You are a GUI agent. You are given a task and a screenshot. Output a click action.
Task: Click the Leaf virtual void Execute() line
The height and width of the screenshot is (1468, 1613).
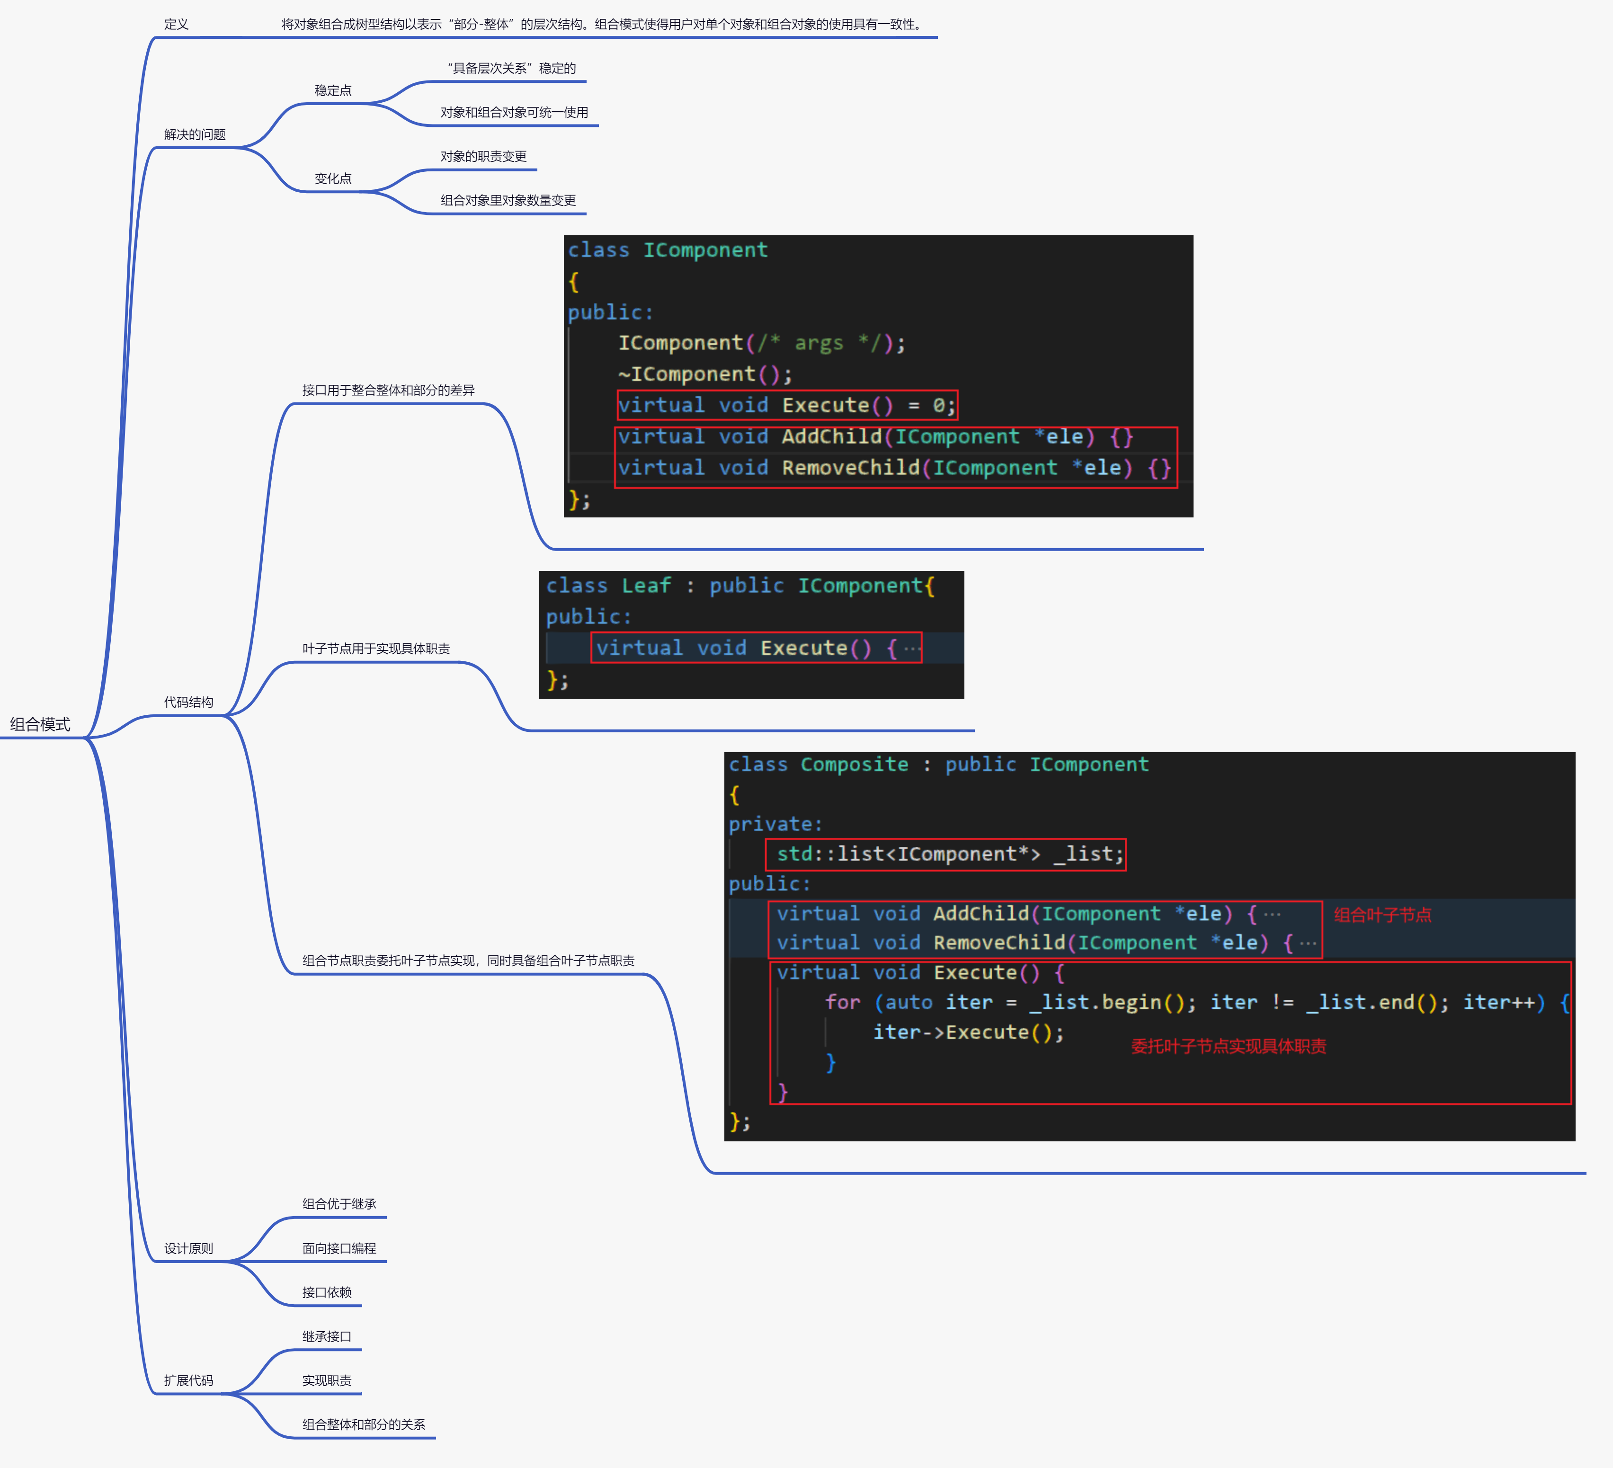(x=758, y=648)
